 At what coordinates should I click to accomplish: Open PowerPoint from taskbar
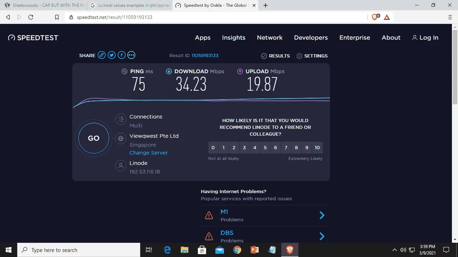254,250
